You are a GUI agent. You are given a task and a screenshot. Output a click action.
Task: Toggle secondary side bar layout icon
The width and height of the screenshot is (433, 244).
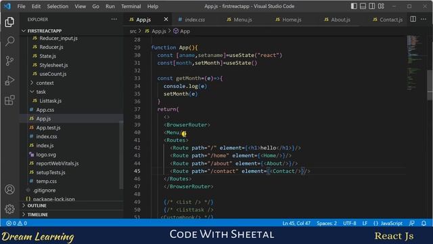point(372,6)
